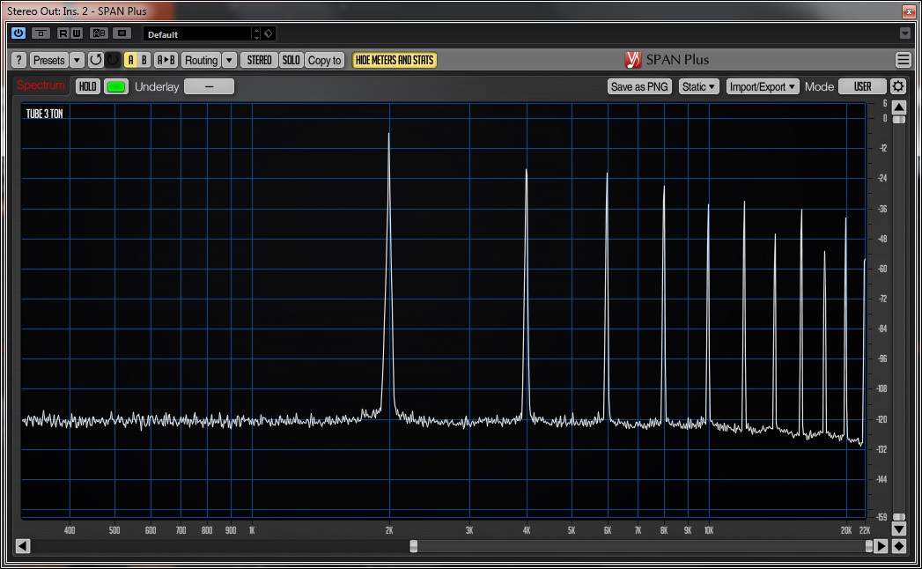Click the horizontal frequency scrollbar thumb
Image resolution: width=922 pixels, height=569 pixels.
tap(414, 546)
